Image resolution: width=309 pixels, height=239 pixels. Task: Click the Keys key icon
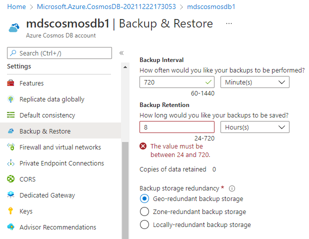coord(10,211)
